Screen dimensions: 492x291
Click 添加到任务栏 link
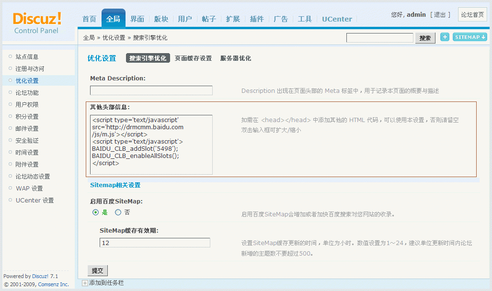pyautogui.click(x=106, y=283)
